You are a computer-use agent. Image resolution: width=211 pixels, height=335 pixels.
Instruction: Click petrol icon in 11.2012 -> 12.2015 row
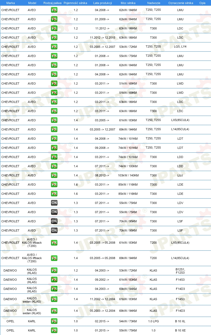pos(54,38)
